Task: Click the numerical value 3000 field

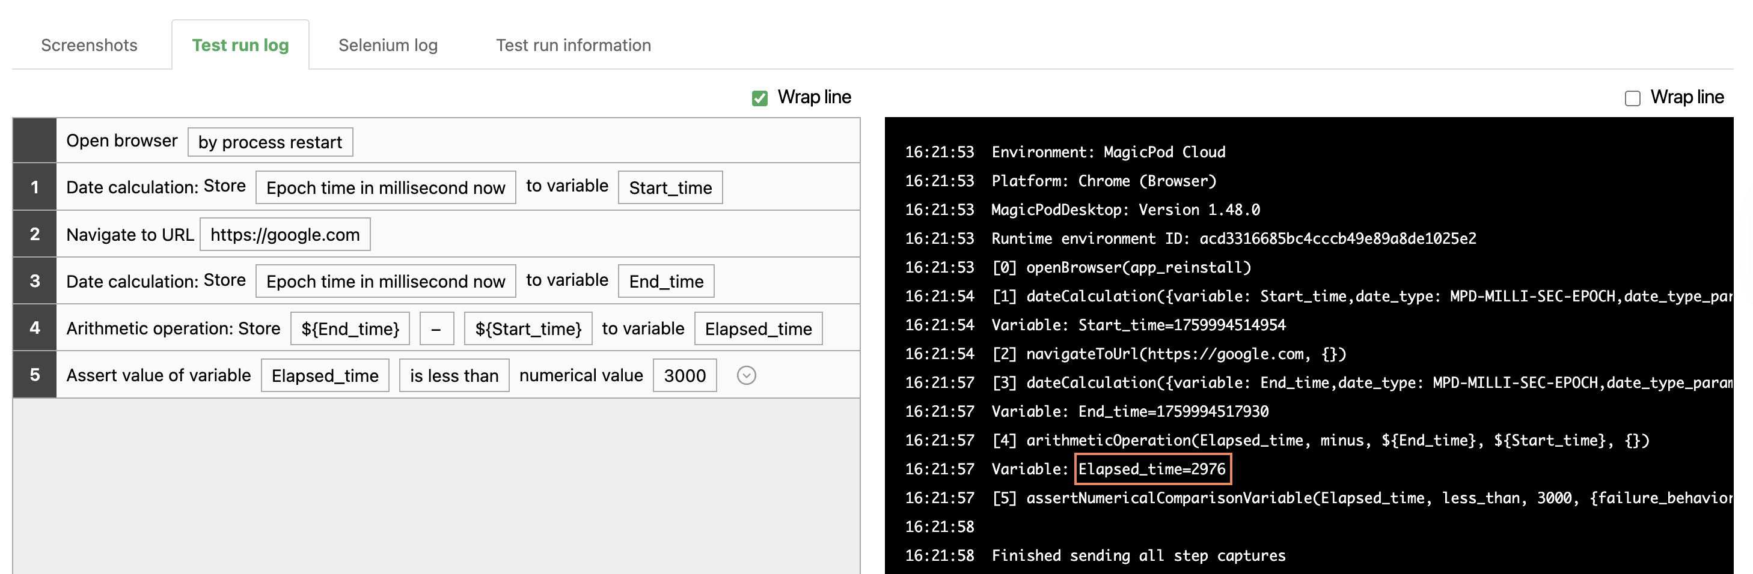Action: click(685, 375)
